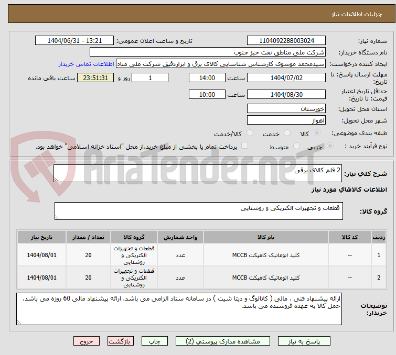Click the resize handle of buyer notes box
This screenshot has height=355, width=396.
coord(19,322)
